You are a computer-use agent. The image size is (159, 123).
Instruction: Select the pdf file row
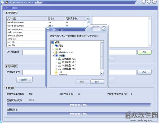(x=26, y=42)
